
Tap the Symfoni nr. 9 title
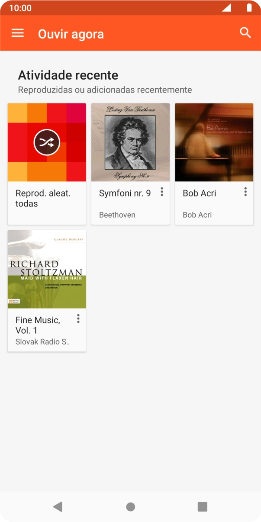click(x=125, y=193)
